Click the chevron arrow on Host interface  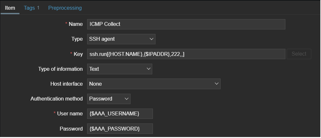click(217, 84)
